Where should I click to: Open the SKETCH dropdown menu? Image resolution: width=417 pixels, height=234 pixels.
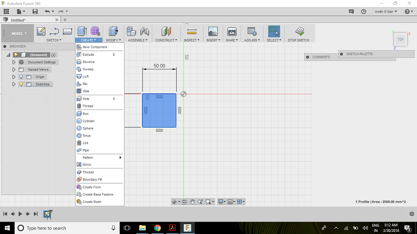click(x=54, y=40)
